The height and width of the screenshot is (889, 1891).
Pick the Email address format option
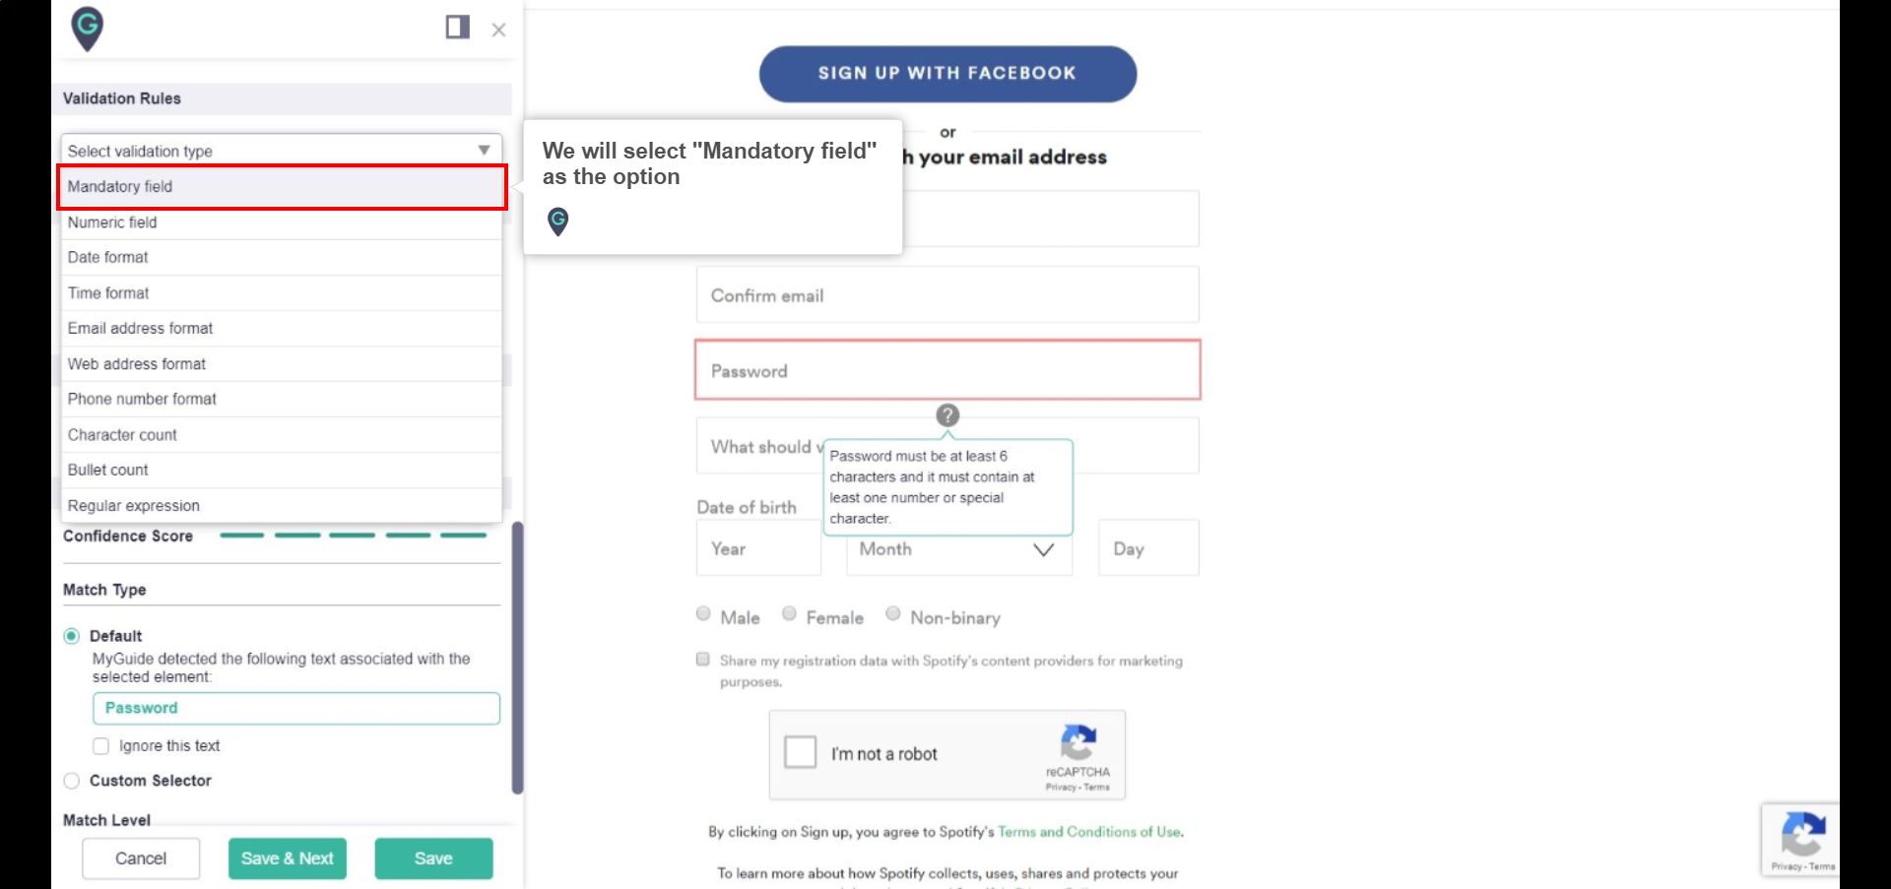(281, 329)
